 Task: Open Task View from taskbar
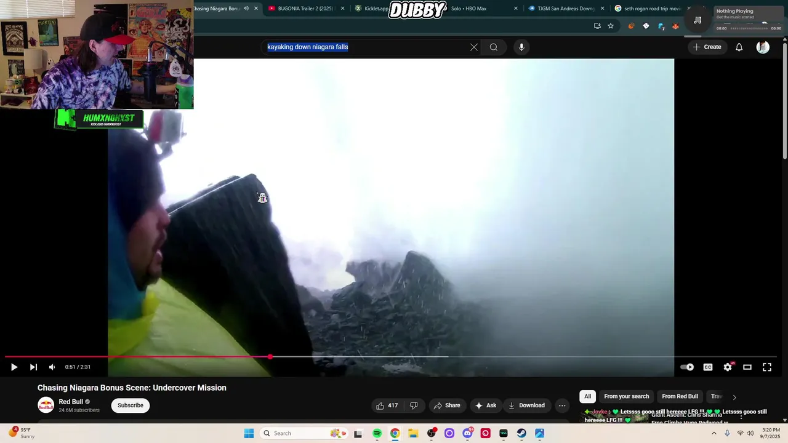pyautogui.click(x=358, y=433)
